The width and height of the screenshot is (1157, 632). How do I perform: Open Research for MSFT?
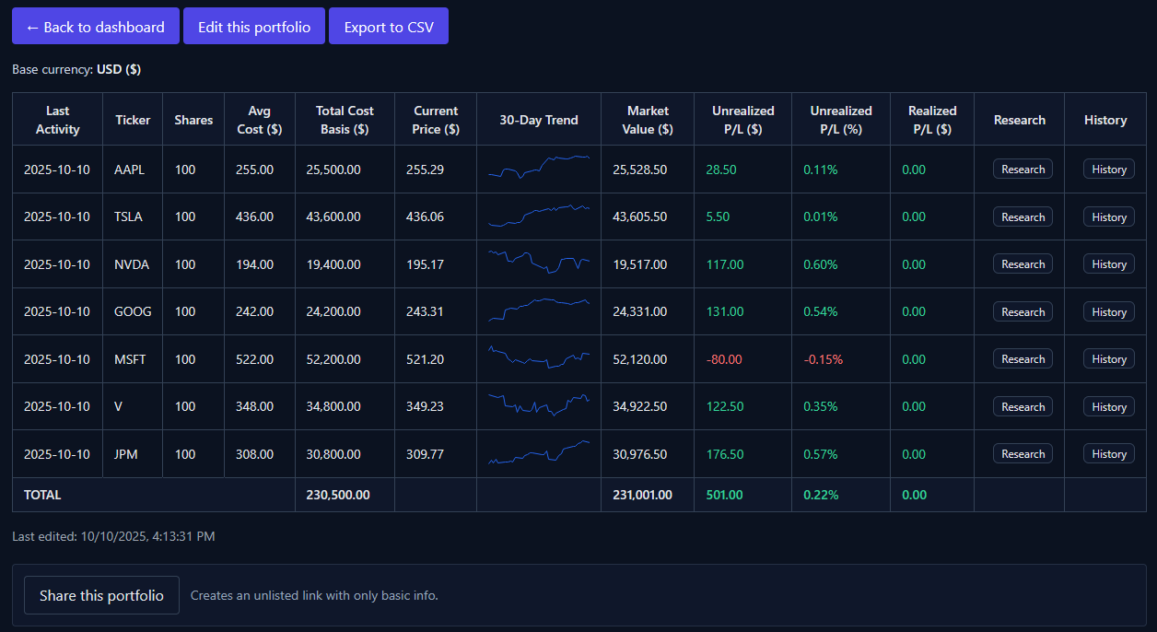1023,358
